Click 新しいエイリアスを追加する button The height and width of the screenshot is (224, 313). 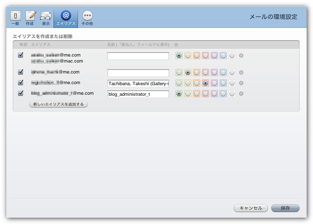tap(58, 104)
